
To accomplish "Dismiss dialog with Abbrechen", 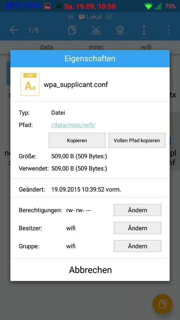I will pyautogui.click(x=90, y=270).
